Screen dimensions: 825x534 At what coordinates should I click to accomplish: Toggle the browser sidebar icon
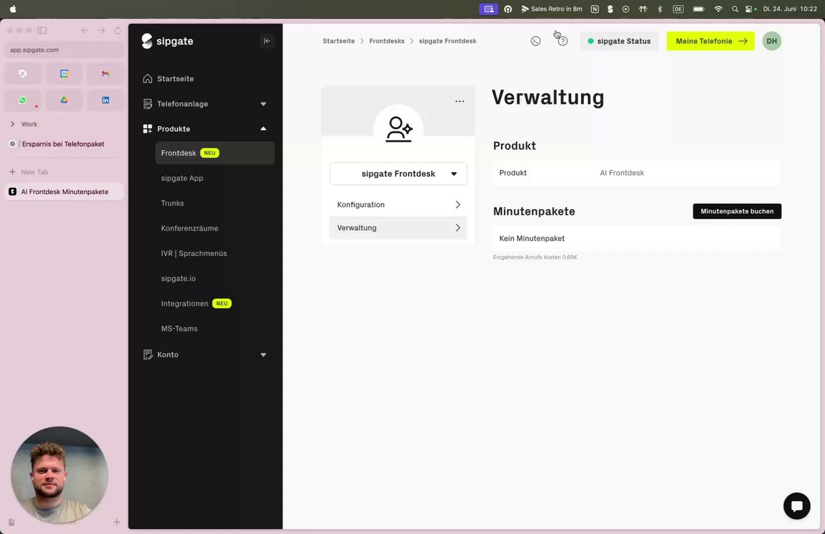click(x=42, y=30)
